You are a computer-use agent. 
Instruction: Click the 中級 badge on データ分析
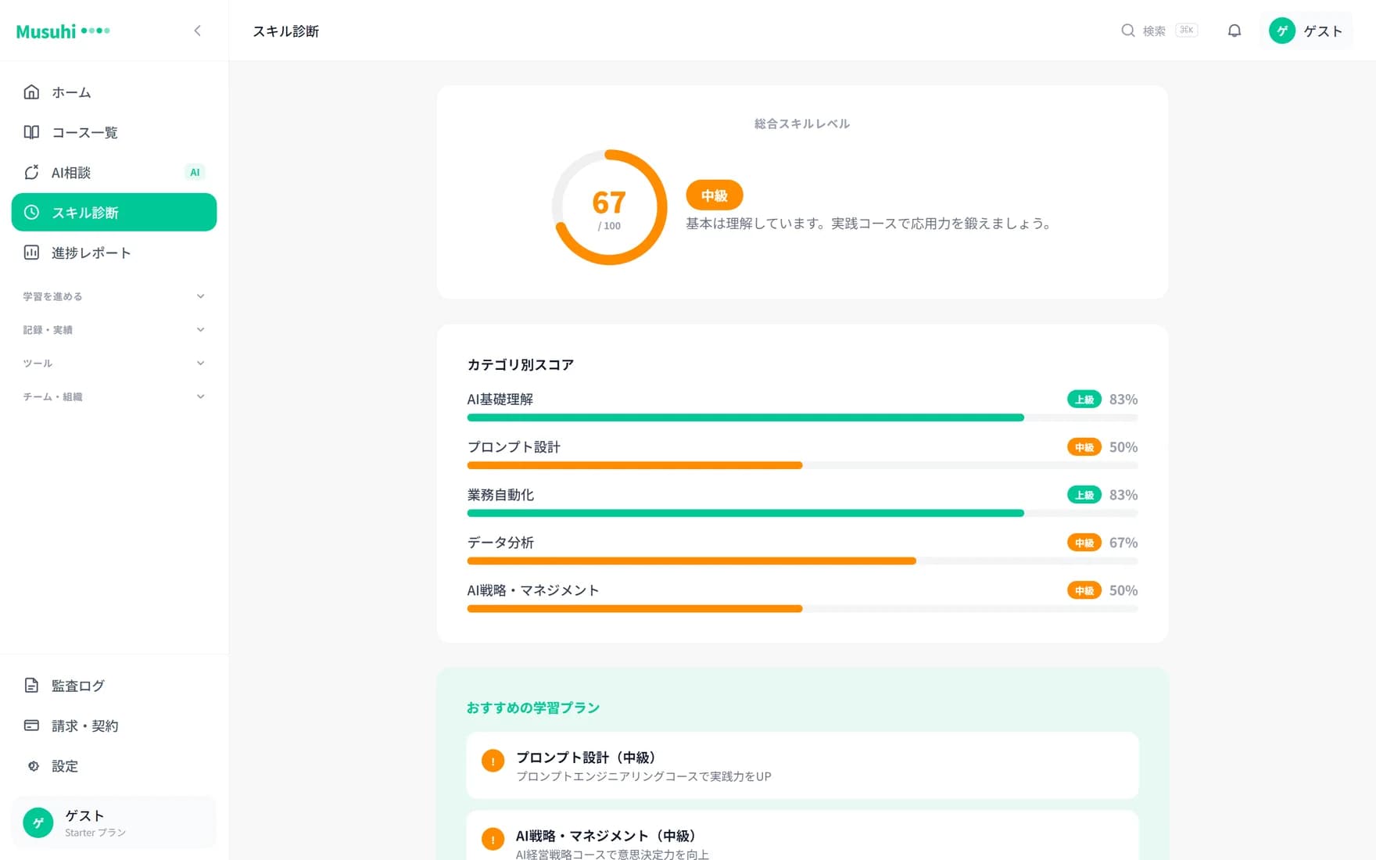tap(1084, 543)
